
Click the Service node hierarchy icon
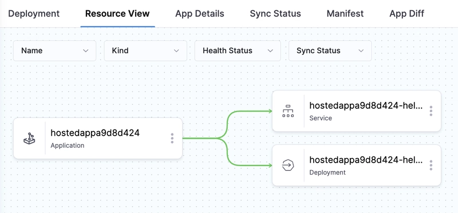click(288, 111)
